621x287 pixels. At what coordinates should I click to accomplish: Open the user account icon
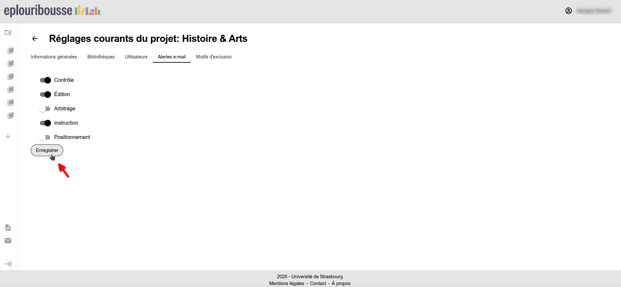click(x=568, y=11)
